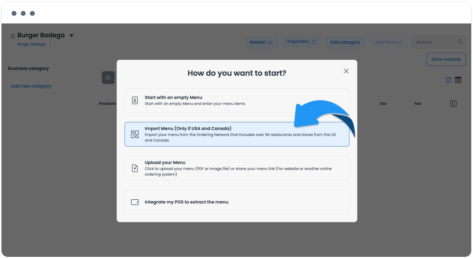
Task: Click the Refresh button
Action: click(x=261, y=42)
